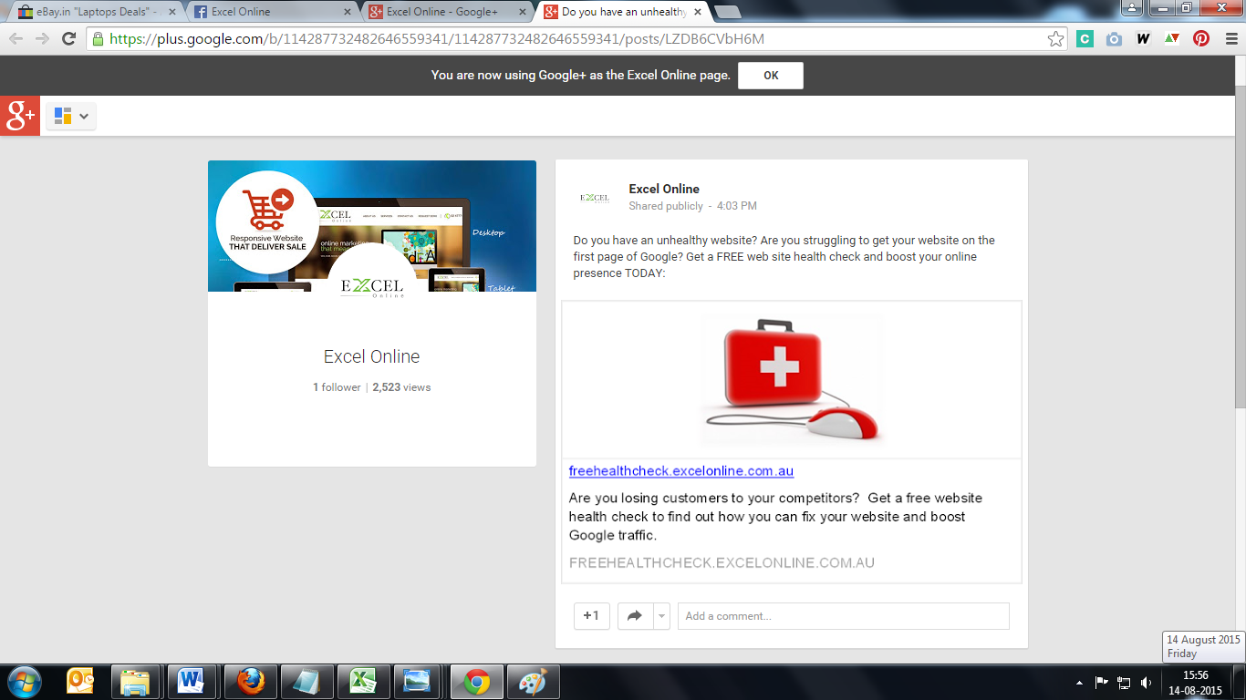Open Microsoft Excel from the taskbar
The image size is (1246, 700).
point(361,682)
